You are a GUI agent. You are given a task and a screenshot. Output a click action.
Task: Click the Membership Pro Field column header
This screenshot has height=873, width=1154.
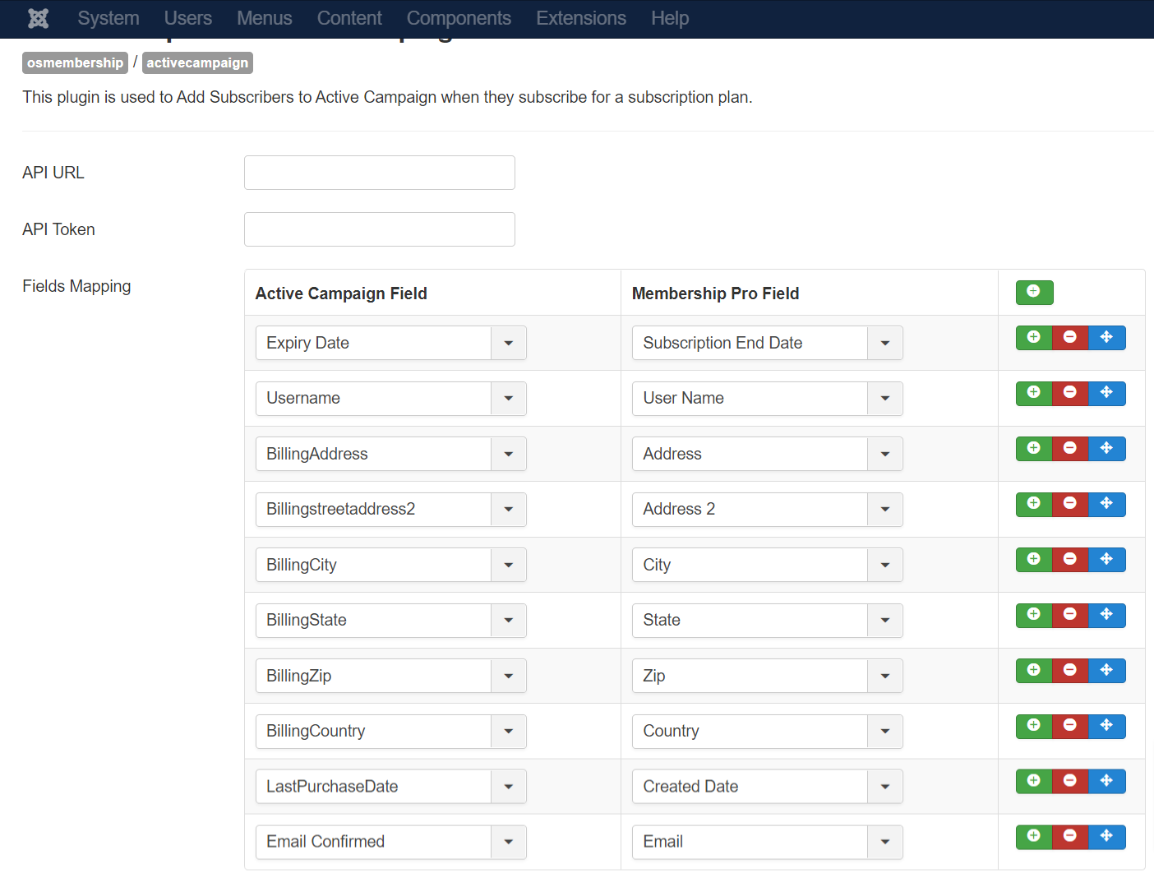715,293
